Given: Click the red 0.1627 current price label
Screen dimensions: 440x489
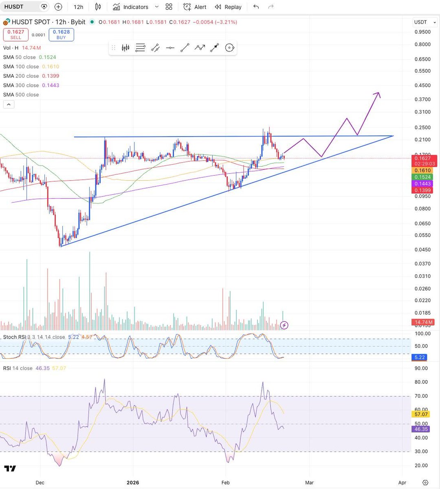Looking at the screenshot, I should pyautogui.click(x=425, y=161).
